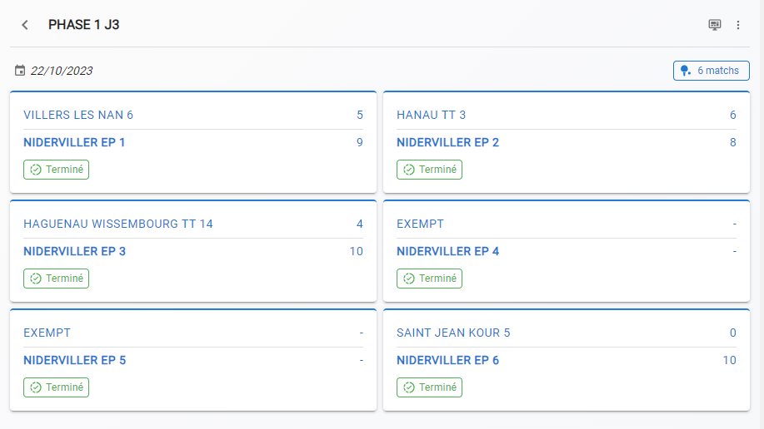Click Terminé status badge for NIDERVILLER EP 4
Image resolution: width=764 pixels, height=429 pixels.
(x=429, y=279)
